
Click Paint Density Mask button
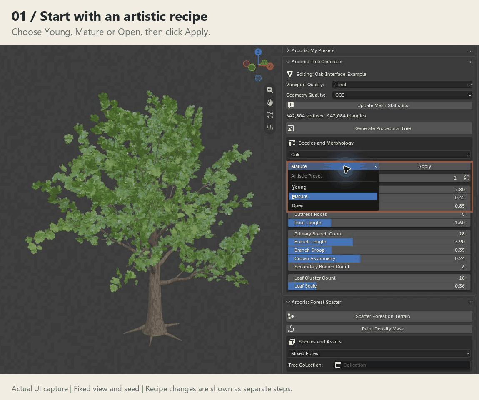[x=379, y=329]
